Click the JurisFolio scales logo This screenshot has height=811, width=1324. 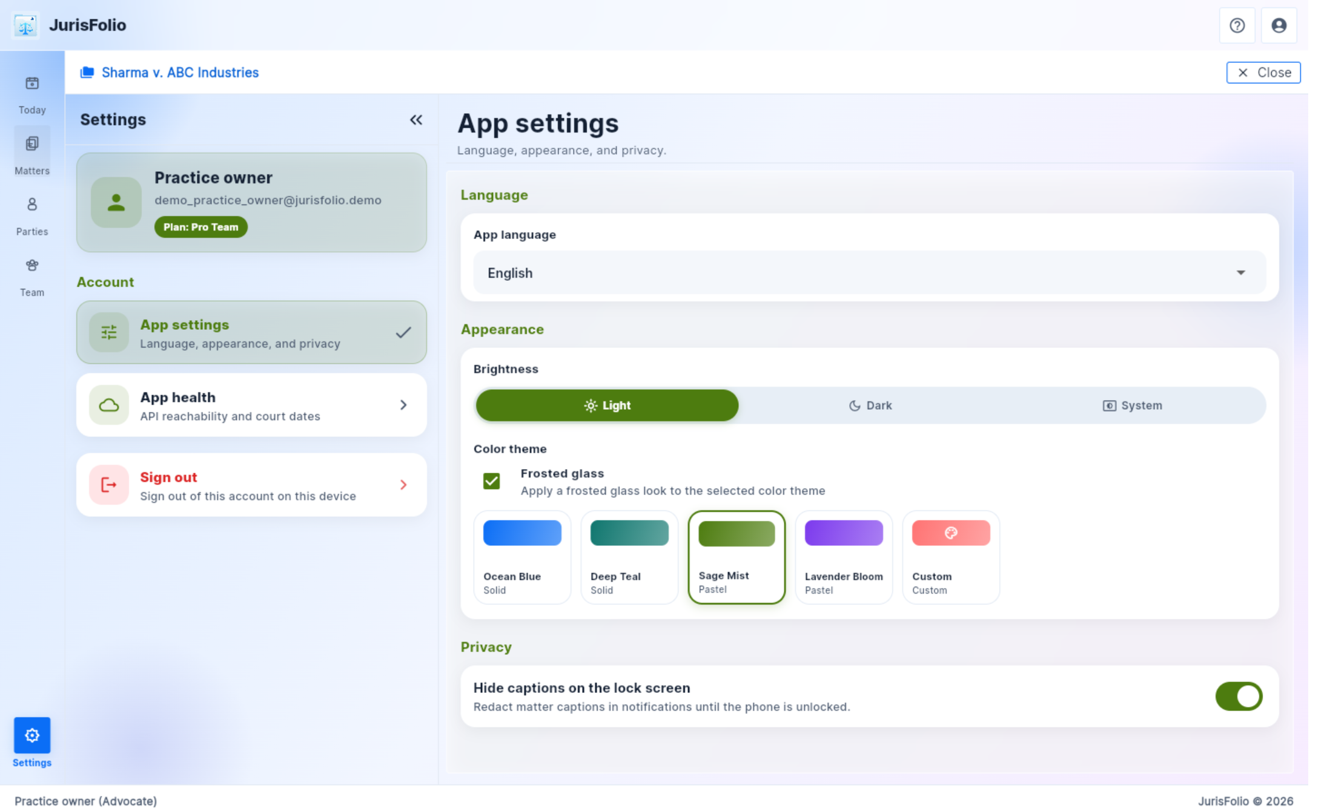tap(25, 25)
